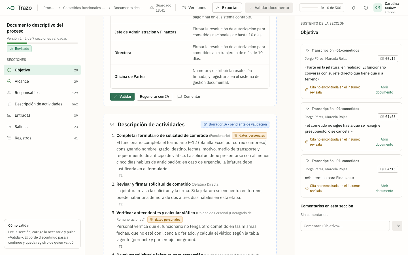The width and height of the screenshot is (408, 255).
Task: Select the Responsables section
Action: click(42, 93)
